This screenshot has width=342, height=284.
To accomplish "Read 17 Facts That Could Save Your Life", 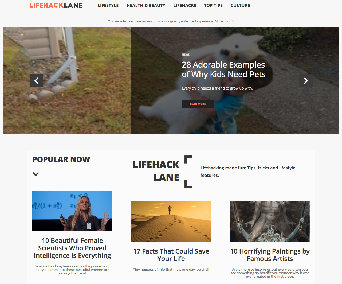I will coord(171,255).
